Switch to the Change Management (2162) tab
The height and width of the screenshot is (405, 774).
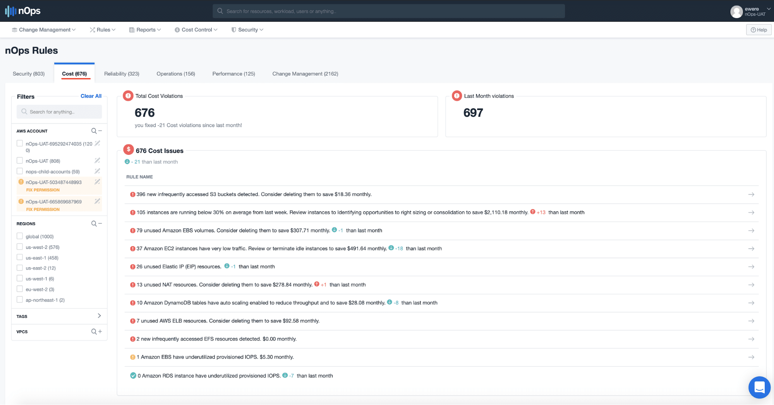305,74
